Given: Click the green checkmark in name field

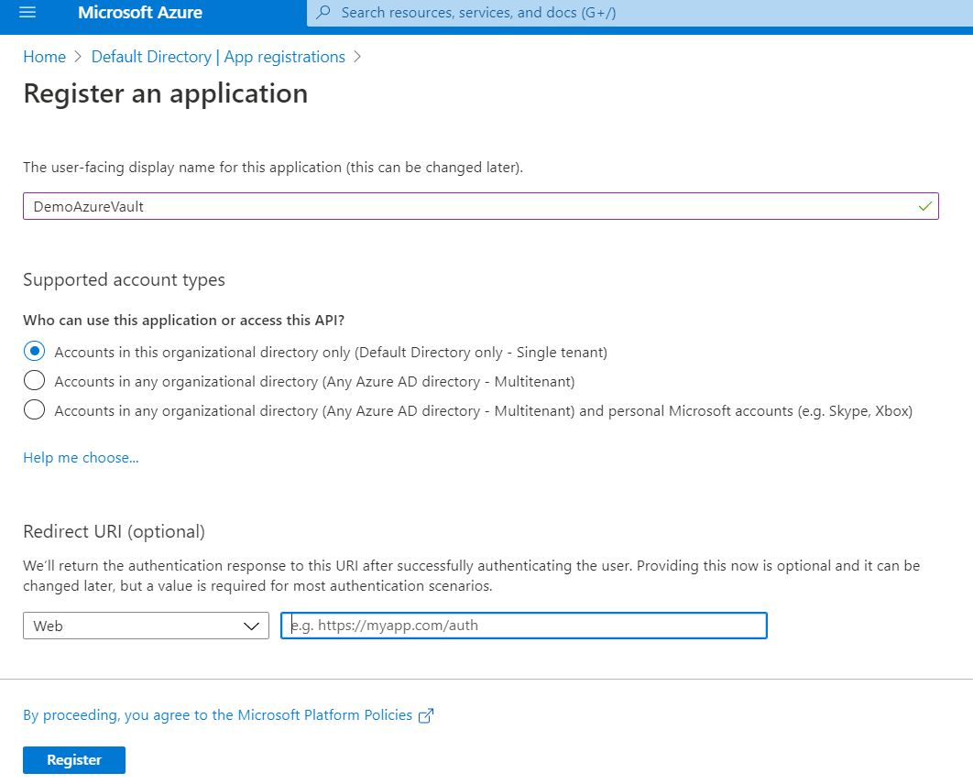Looking at the screenshot, I should tap(924, 207).
